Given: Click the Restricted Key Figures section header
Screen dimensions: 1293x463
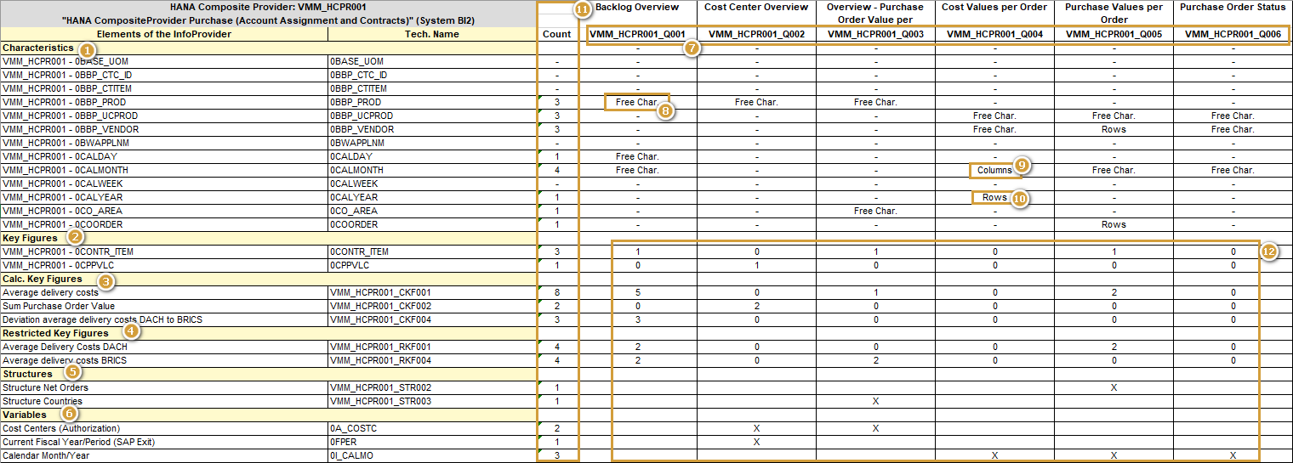Looking at the screenshot, I should [x=56, y=334].
